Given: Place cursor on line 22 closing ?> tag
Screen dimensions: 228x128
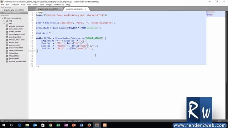Looking at the screenshot, I should pyautogui.click(x=37, y=66).
